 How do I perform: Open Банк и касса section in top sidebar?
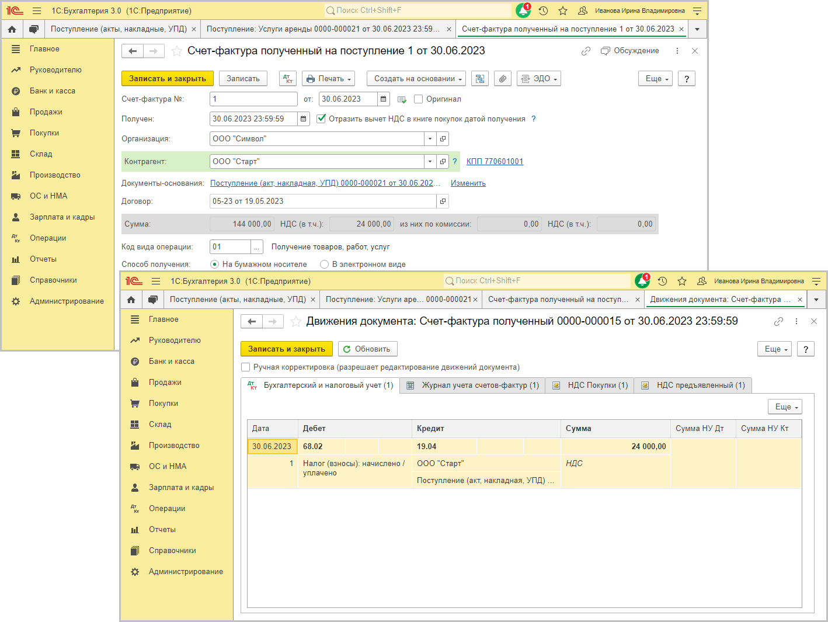(53, 91)
